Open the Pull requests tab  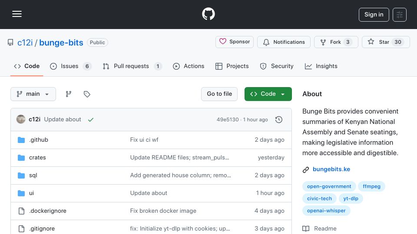132,66
